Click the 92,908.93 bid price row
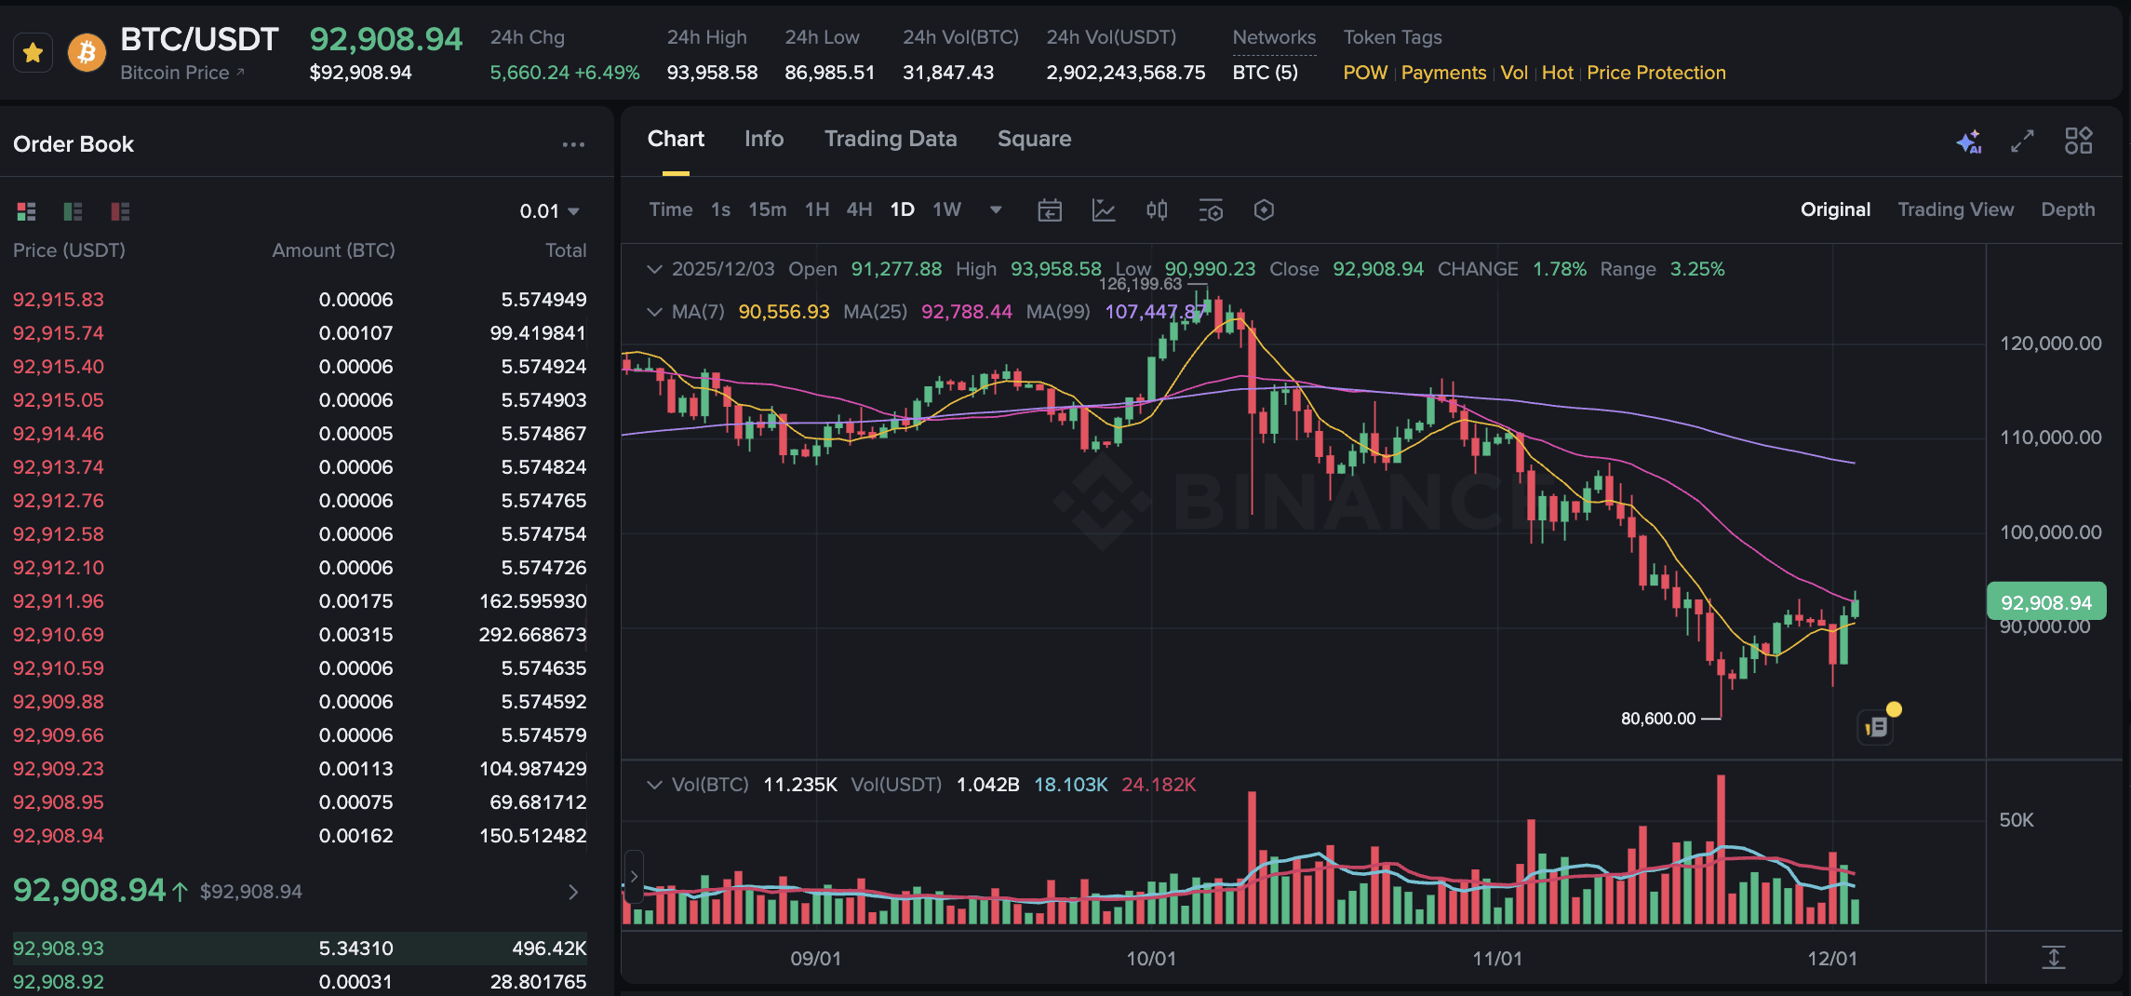Screen dimensions: 2131x996 click(x=59, y=948)
